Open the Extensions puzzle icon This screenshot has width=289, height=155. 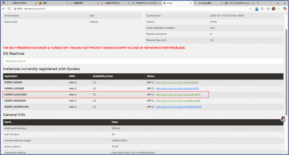click(x=262, y=9)
